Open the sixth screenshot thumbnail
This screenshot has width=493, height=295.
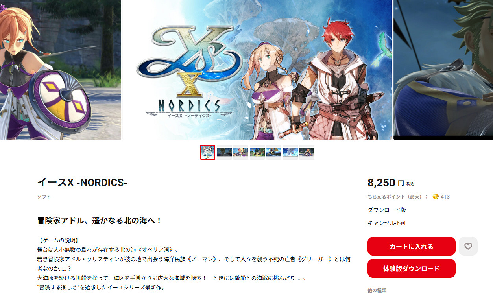pyautogui.click(x=290, y=152)
